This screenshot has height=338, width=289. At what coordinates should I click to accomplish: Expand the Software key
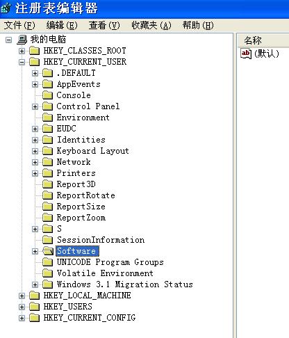[x=35, y=251]
